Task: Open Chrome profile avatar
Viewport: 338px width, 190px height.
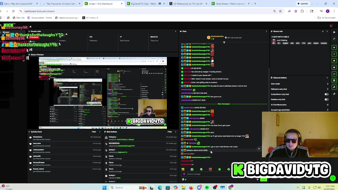Action: 328,11
